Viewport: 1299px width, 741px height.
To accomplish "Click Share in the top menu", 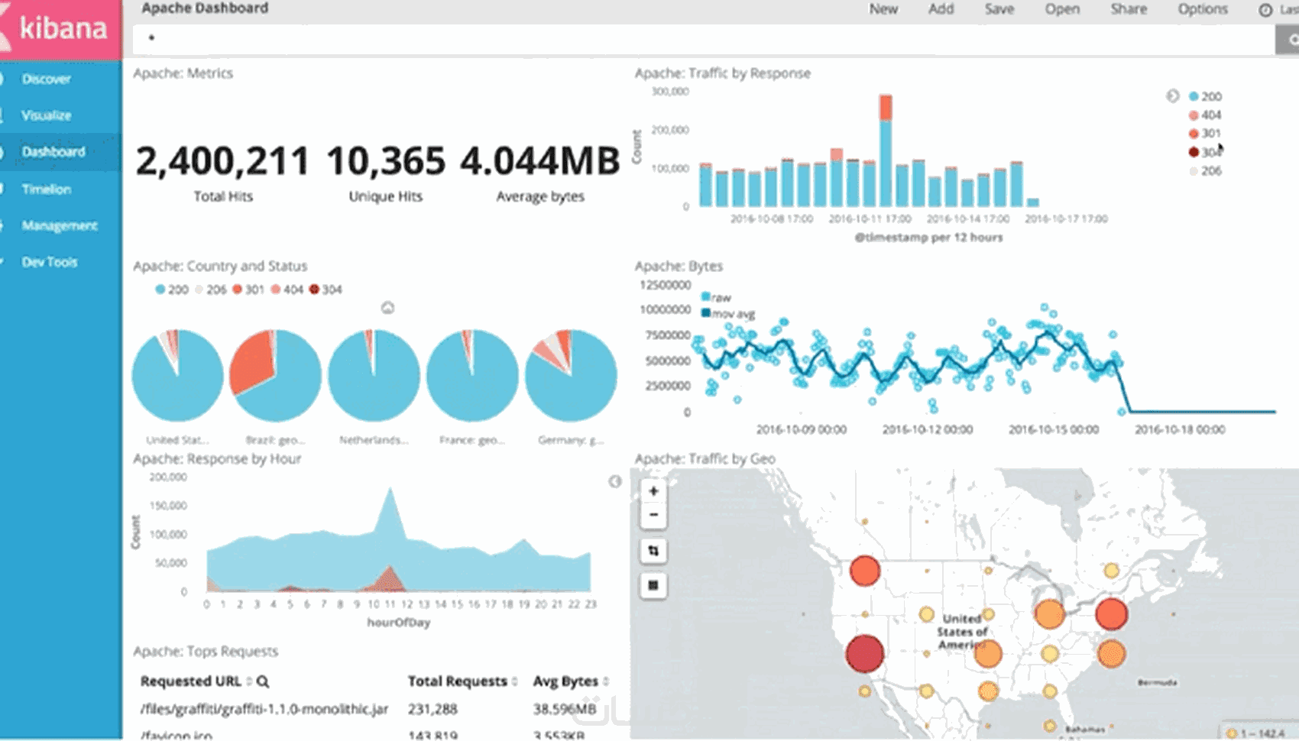I will coord(1129,9).
